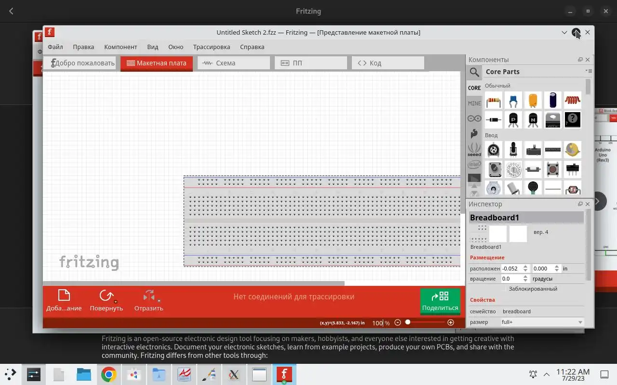The height and width of the screenshot is (385, 617).
Task: Select the diode part
Action: (x=493, y=119)
